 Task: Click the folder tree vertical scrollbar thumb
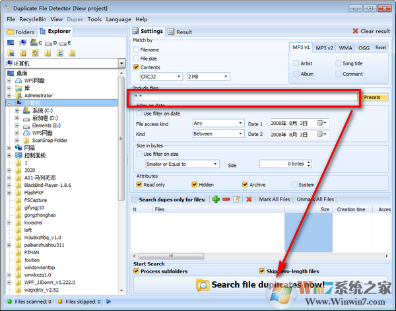coord(121,139)
